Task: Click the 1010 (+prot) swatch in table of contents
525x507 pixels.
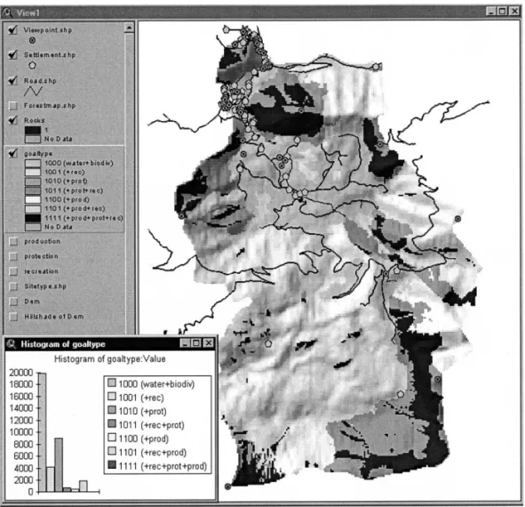Action: [x=33, y=181]
